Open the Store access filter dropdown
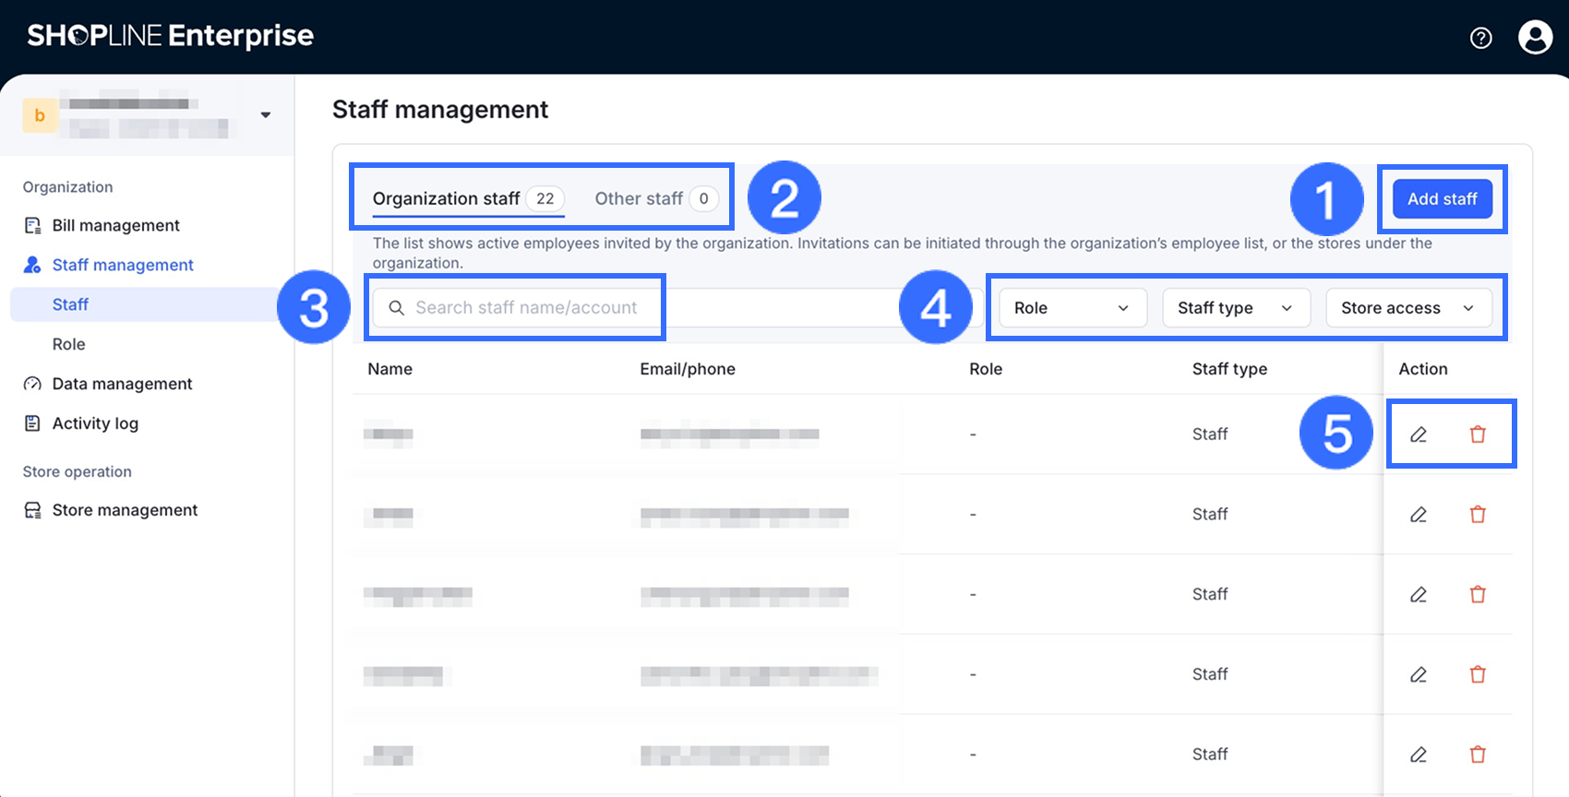This screenshot has width=1569, height=797. point(1408,308)
